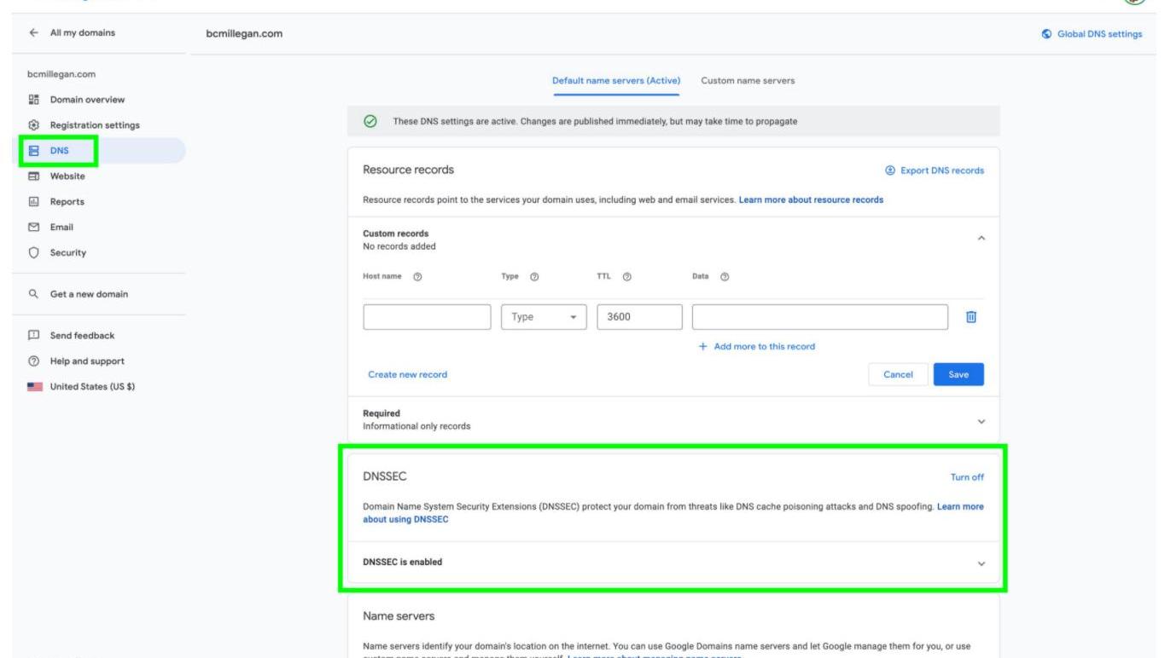Select Default name servers tab

(x=615, y=81)
